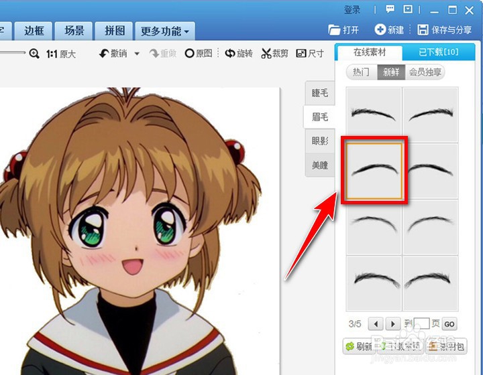This screenshot has height=375, width=483.
Task: Pick the third row left thin eyebrow
Action: [374, 228]
